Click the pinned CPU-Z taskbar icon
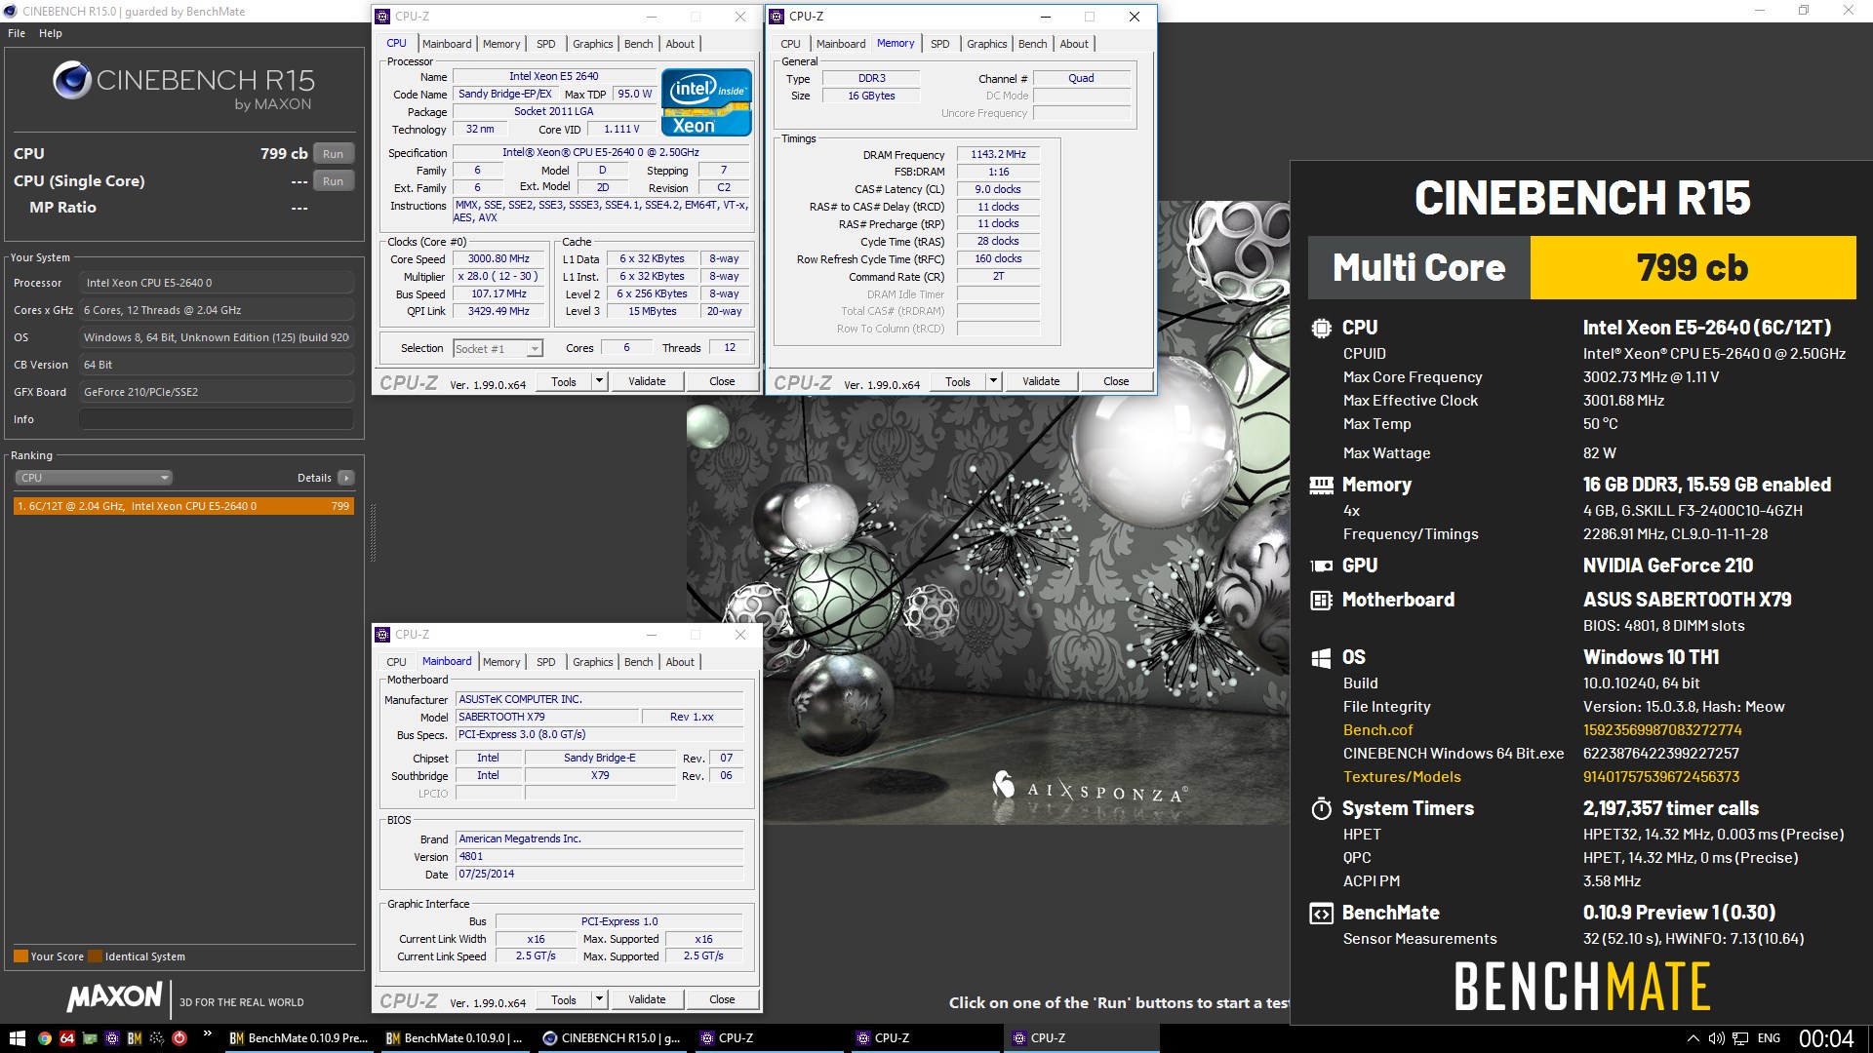 tap(112, 1038)
